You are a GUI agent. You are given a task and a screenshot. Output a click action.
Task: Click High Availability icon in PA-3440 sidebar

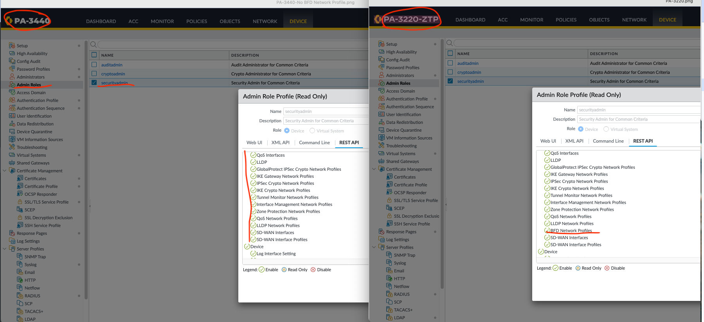12,54
